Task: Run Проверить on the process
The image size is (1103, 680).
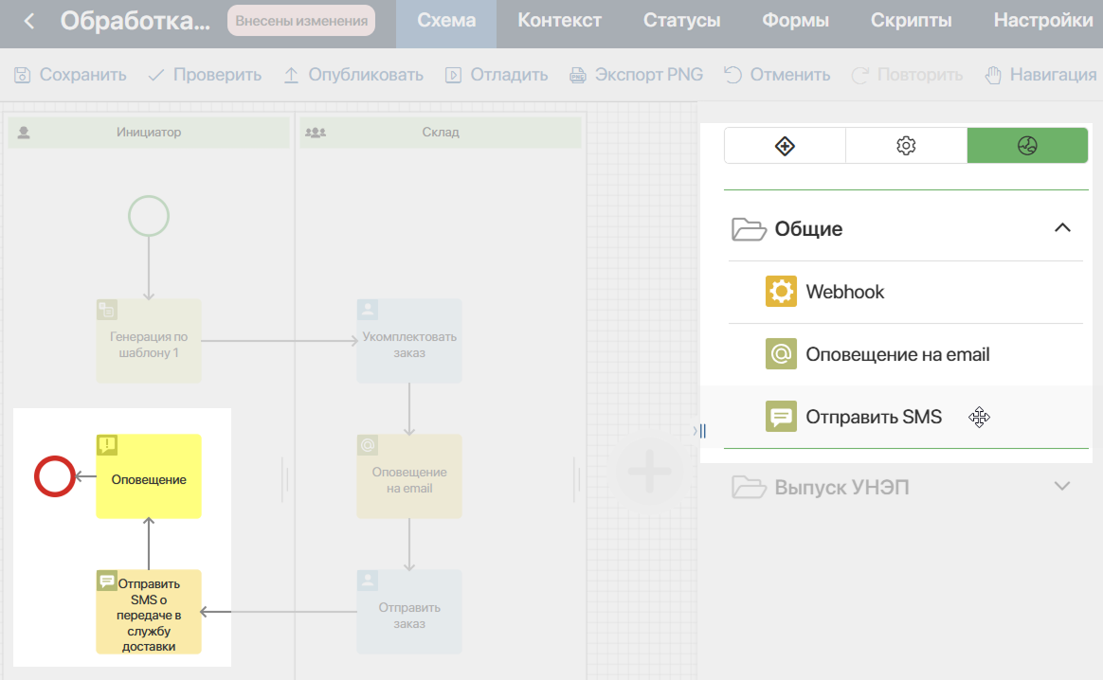Action: click(205, 75)
